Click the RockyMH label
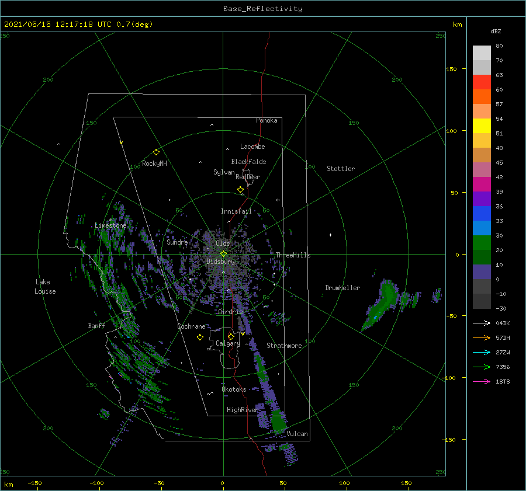 (154, 163)
